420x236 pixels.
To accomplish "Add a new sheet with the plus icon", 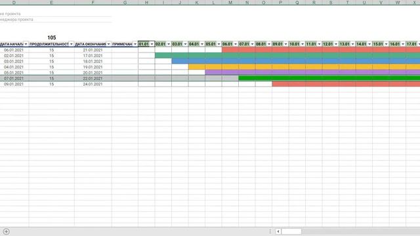I will [x=6, y=231].
